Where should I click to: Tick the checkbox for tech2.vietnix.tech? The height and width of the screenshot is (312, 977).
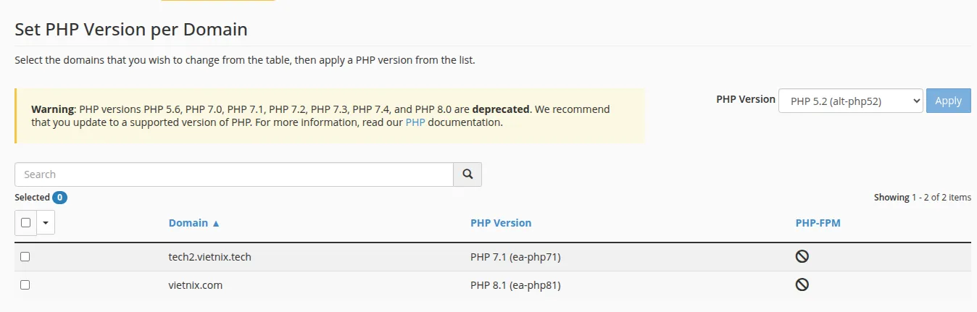pyautogui.click(x=25, y=256)
